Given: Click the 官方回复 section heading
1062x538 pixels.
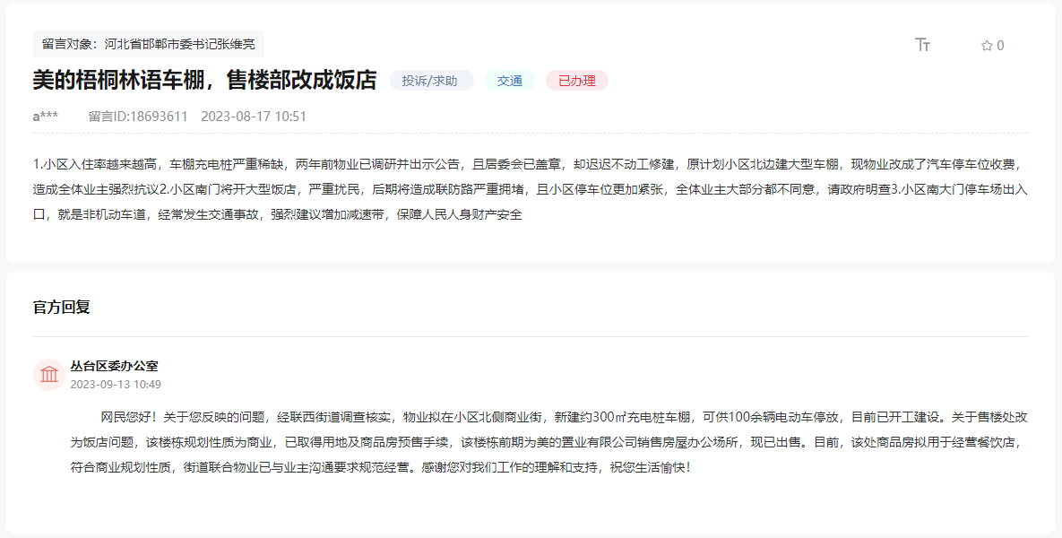Looking at the screenshot, I should [62, 307].
